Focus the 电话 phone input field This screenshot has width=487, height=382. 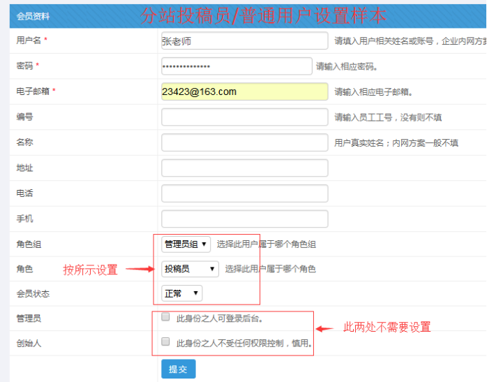(x=244, y=193)
